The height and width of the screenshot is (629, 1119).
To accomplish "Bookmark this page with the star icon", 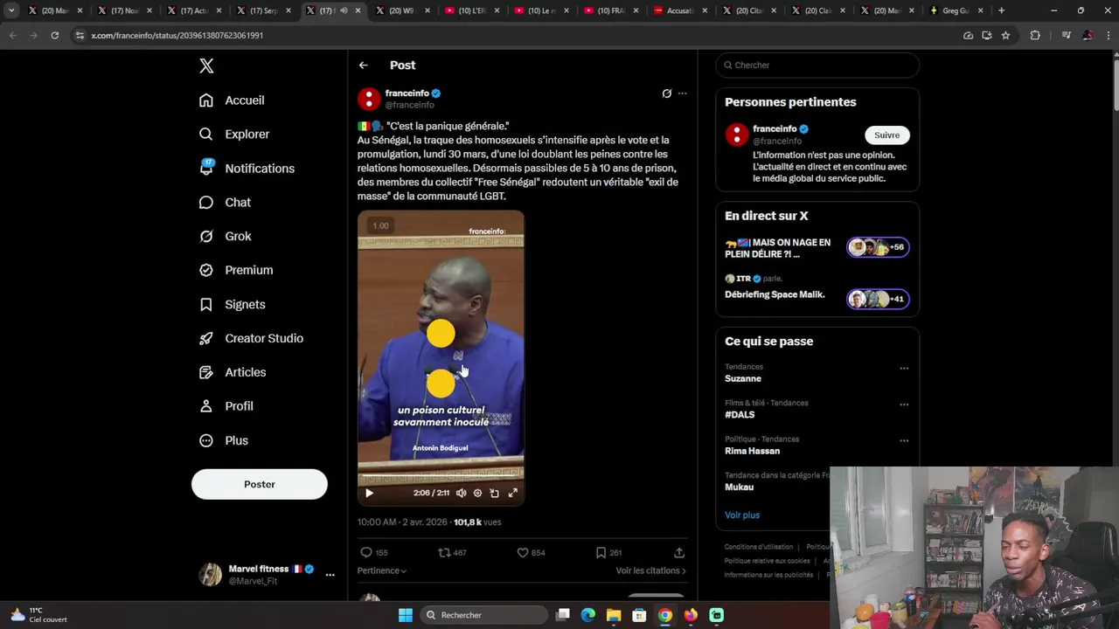I will pos(1005,35).
